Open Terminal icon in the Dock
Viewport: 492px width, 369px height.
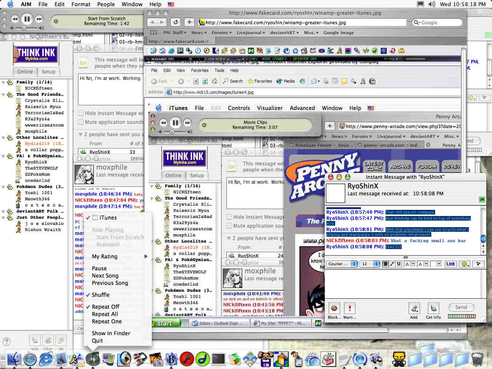coord(218,359)
